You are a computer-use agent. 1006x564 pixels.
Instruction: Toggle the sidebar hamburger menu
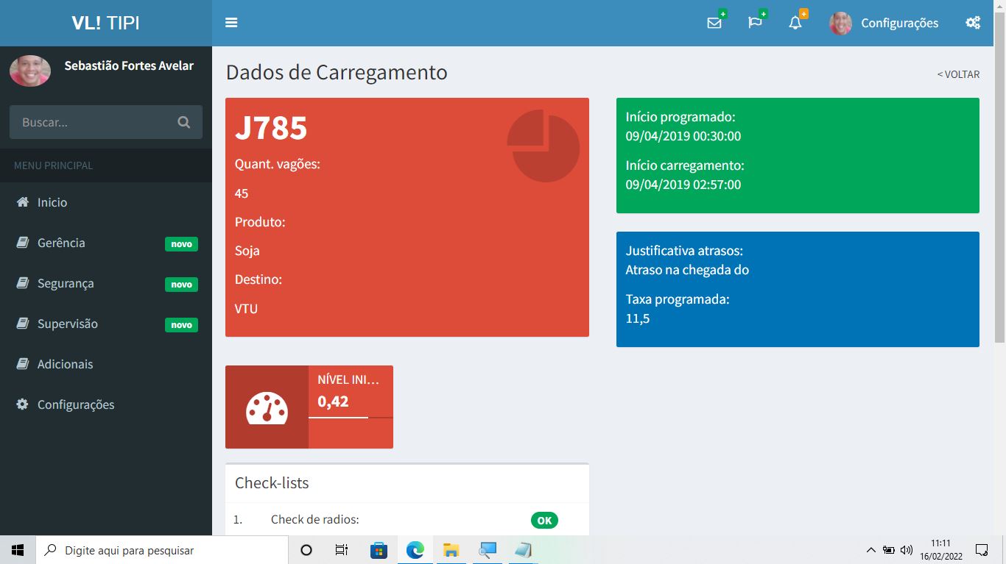click(231, 23)
